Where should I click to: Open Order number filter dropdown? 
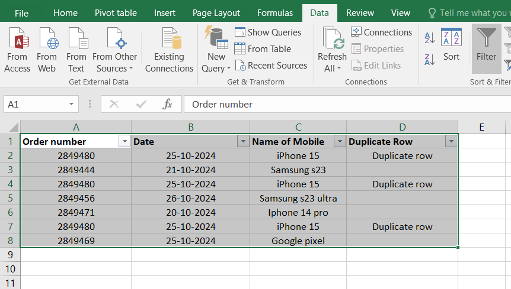pos(124,142)
